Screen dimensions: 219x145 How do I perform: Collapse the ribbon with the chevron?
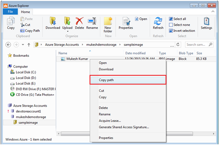[213, 12]
